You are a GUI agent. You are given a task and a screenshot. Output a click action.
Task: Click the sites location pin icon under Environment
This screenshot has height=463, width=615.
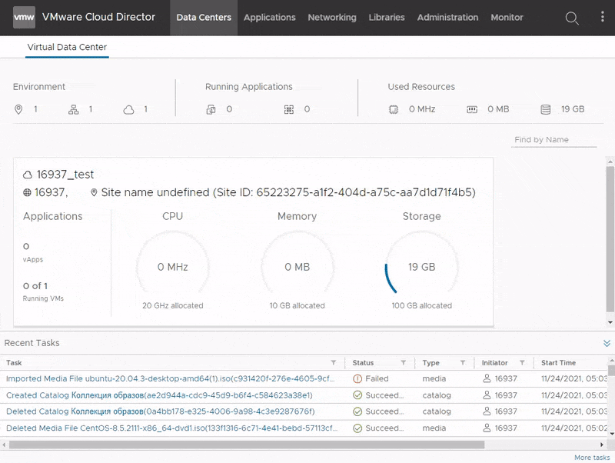[x=18, y=109]
